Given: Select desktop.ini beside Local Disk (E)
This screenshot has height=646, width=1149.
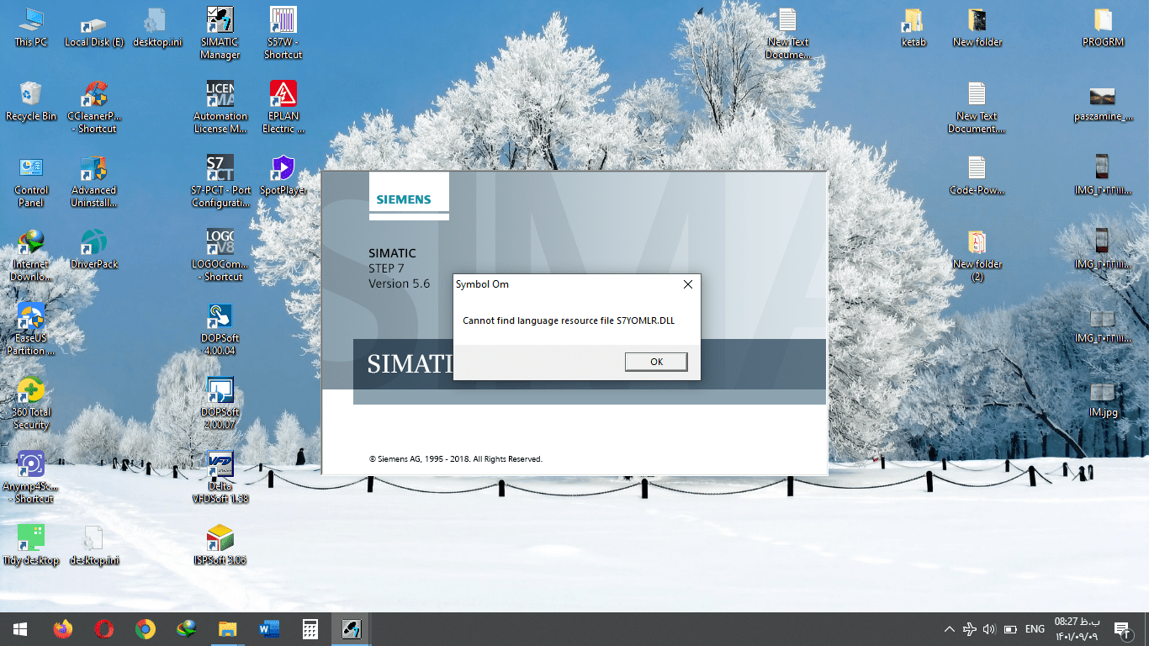Looking at the screenshot, I should tap(157, 27).
